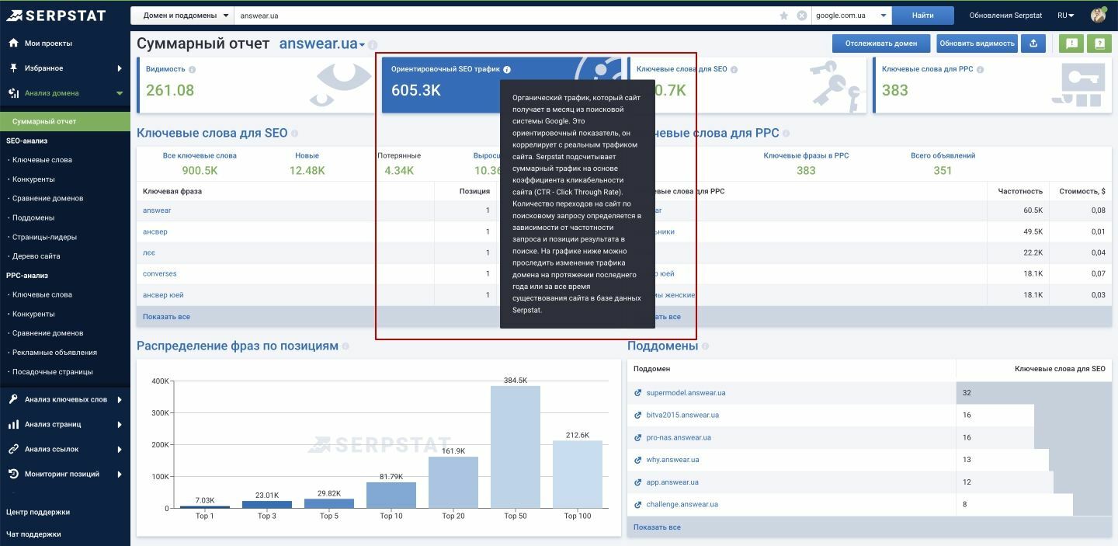Open the RU language selector
Image resolution: width=1118 pixels, height=546 pixels.
pos(1065,16)
